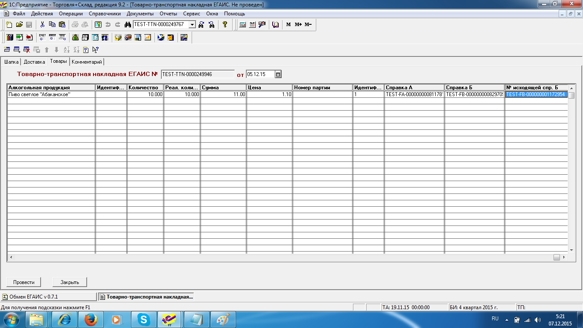This screenshot has height=328, width=583.
Task: Select the cell TEST-FA-00000000081178
Action: tap(414, 94)
